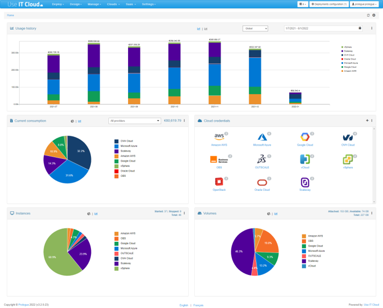This screenshot has height=308, width=383.
Task: Open the prologue user account dropdown
Action: click(x=364, y=4)
